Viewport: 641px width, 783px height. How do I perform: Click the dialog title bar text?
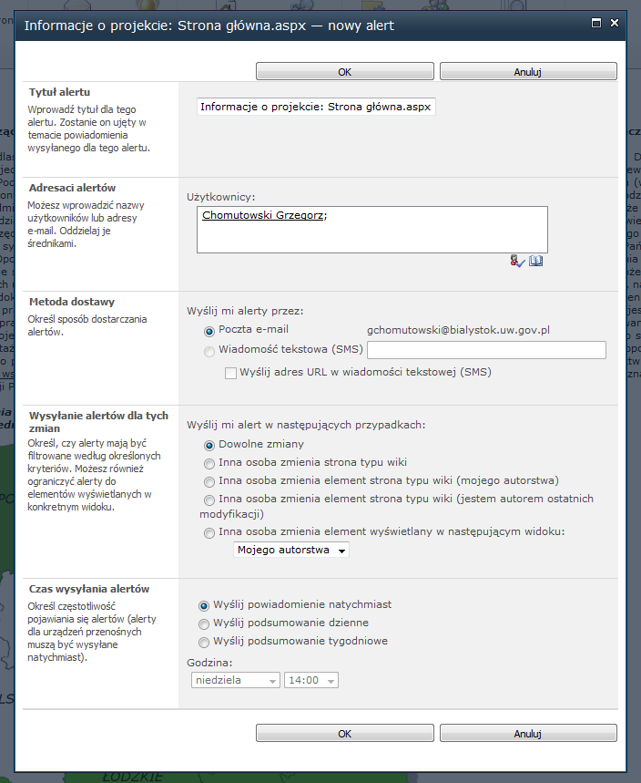point(209,26)
